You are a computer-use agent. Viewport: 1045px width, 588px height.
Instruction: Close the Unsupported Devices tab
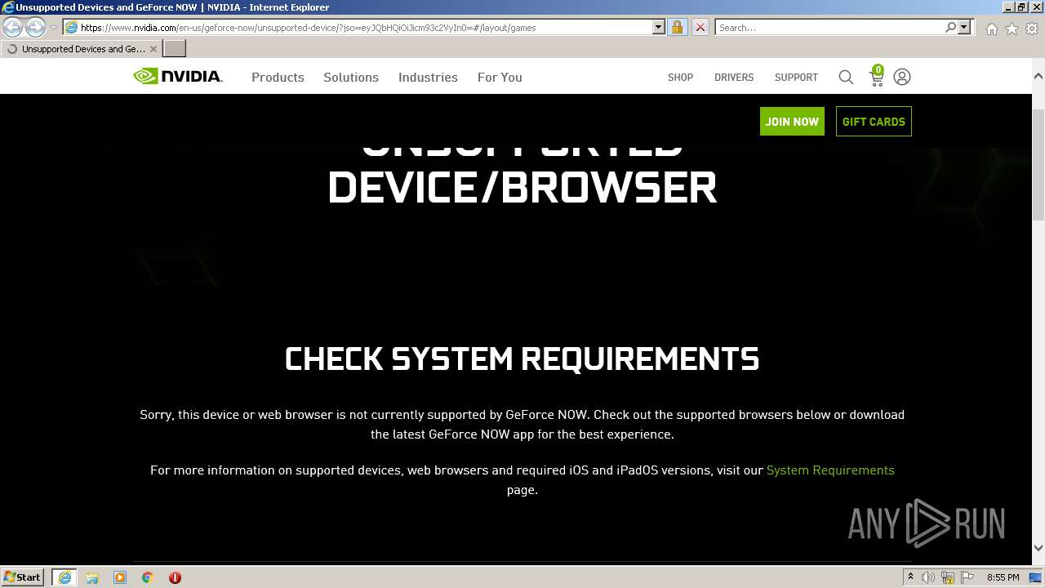click(x=153, y=49)
